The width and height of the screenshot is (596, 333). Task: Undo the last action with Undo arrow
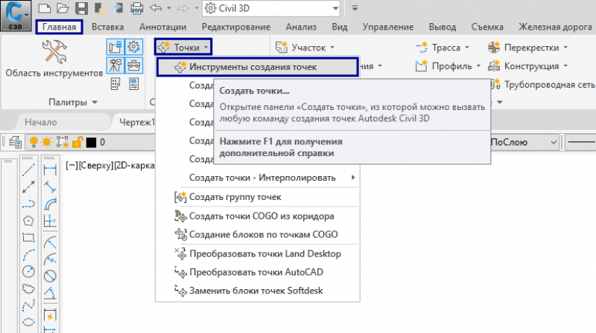click(x=156, y=8)
